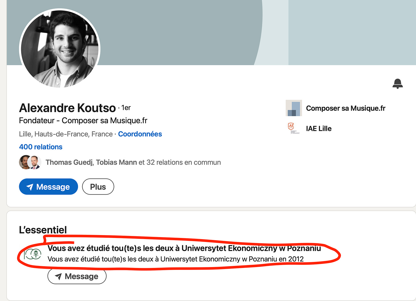Click the profile cover banner image
The height and width of the screenshot is (301, 416).
tap(211, 33)
